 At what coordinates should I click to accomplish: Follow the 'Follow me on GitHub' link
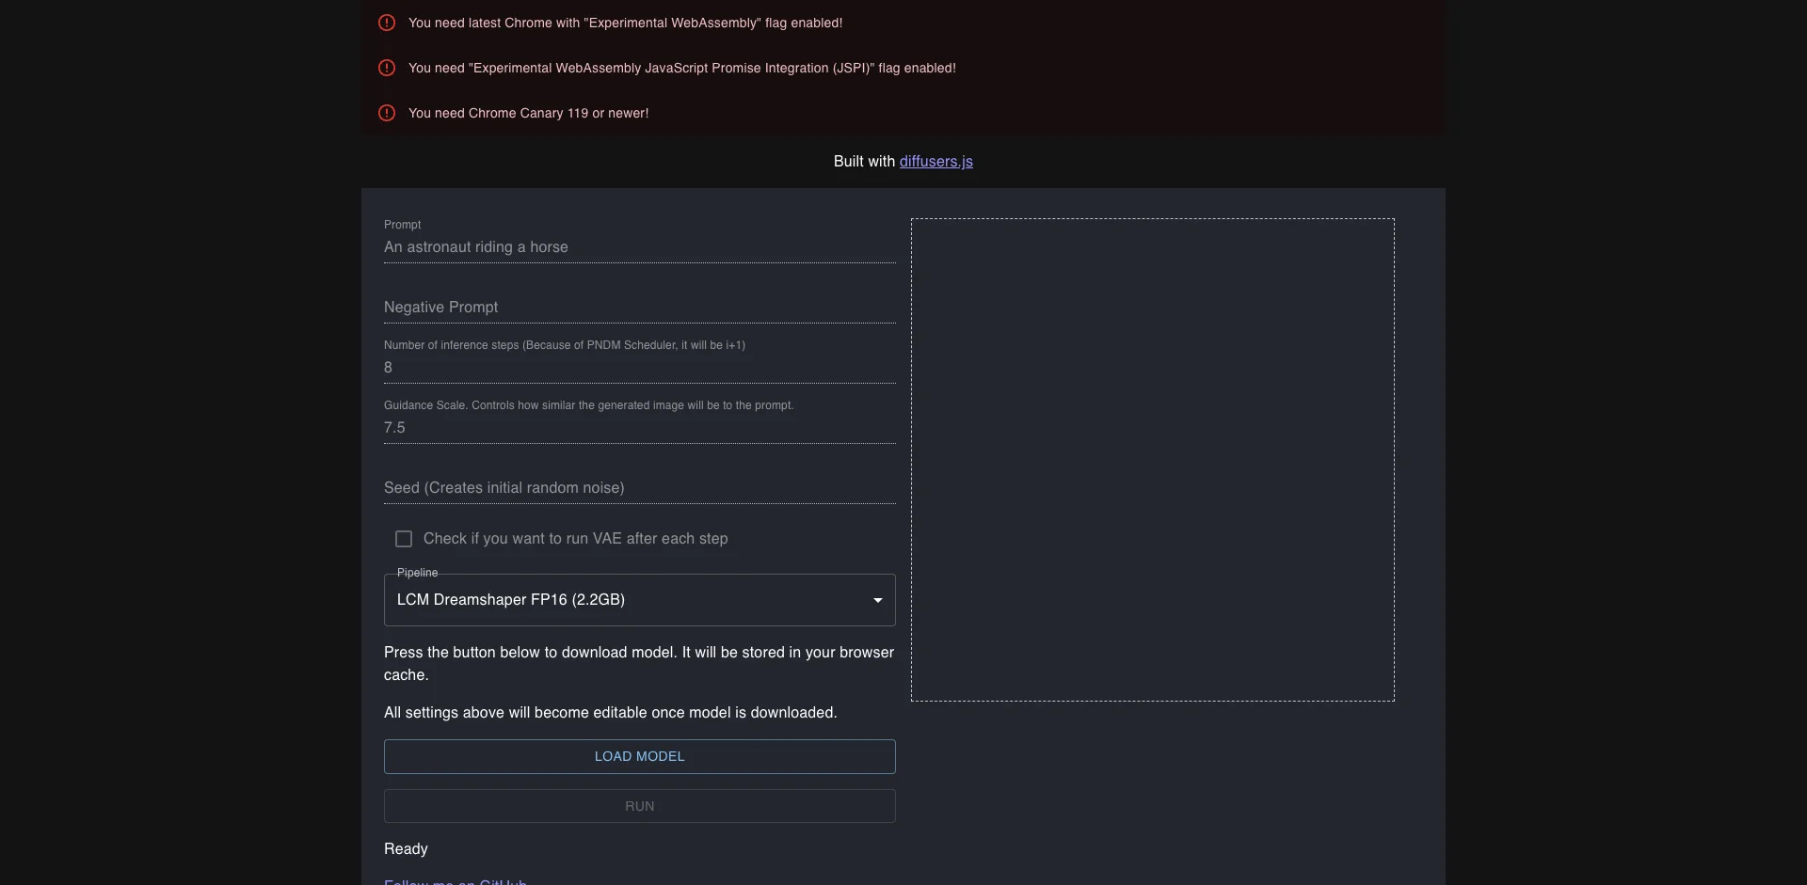[x=456, y=880]
